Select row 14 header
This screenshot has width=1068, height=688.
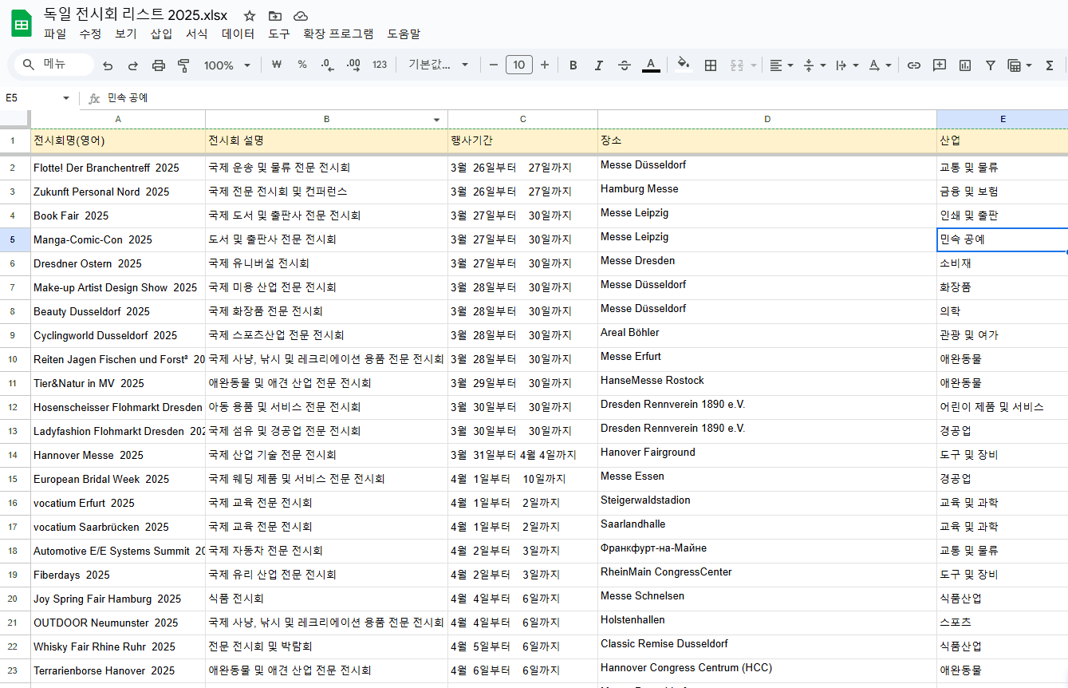click(x=15, y=455)
